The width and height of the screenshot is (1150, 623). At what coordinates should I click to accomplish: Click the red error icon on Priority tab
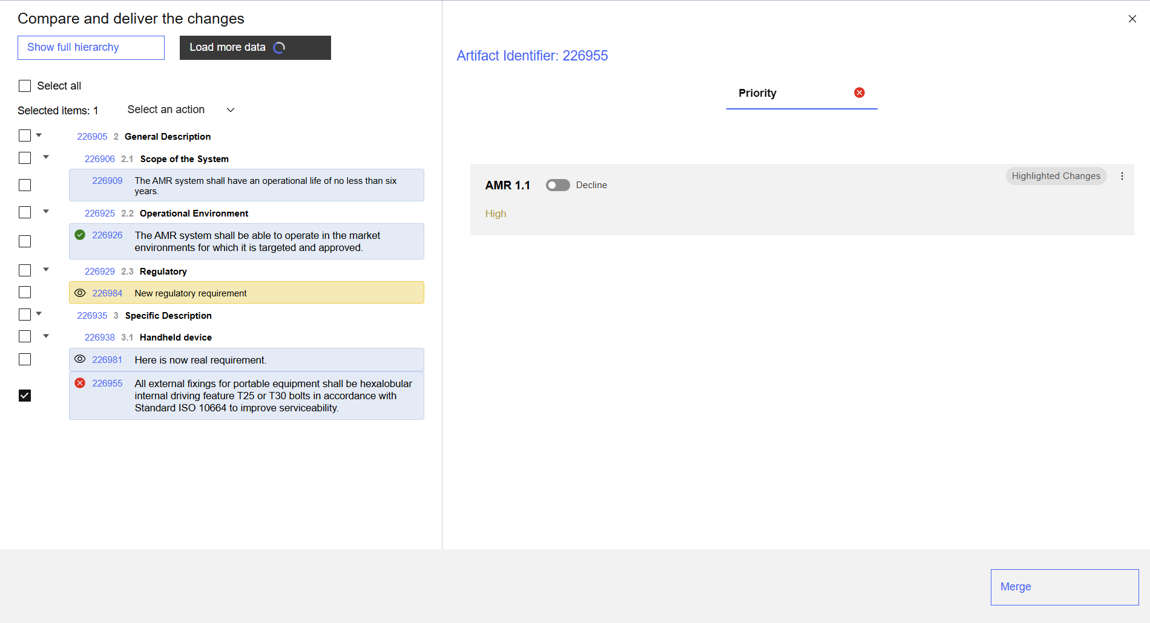click(x=859, y=93)
